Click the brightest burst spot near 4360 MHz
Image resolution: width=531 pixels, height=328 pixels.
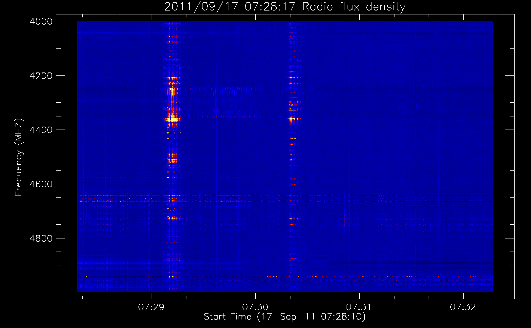(x=173, y=120)
